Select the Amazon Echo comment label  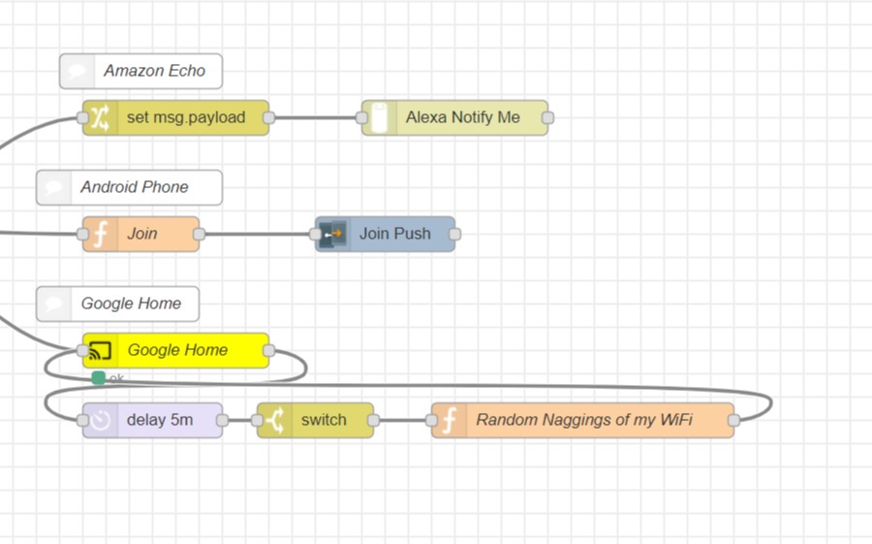pos(155,71)
